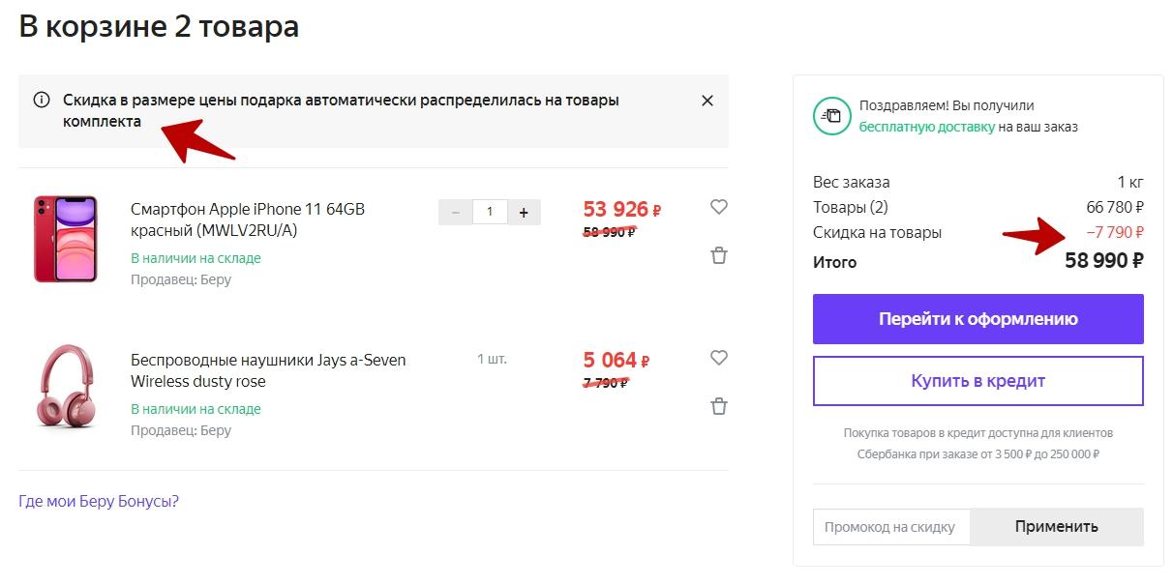The image size is (1173, 585).
Task: Open Беспроводные наушники Jays a-Seven title
Action: coord(268,370)
